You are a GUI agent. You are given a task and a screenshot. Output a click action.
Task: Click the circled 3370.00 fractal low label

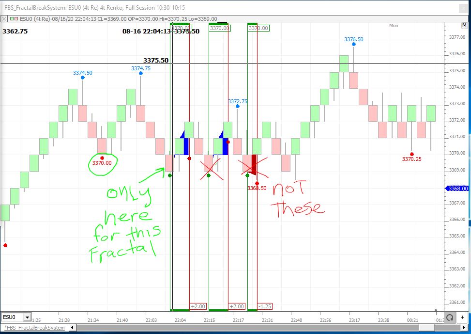click(x=102, y=163)
